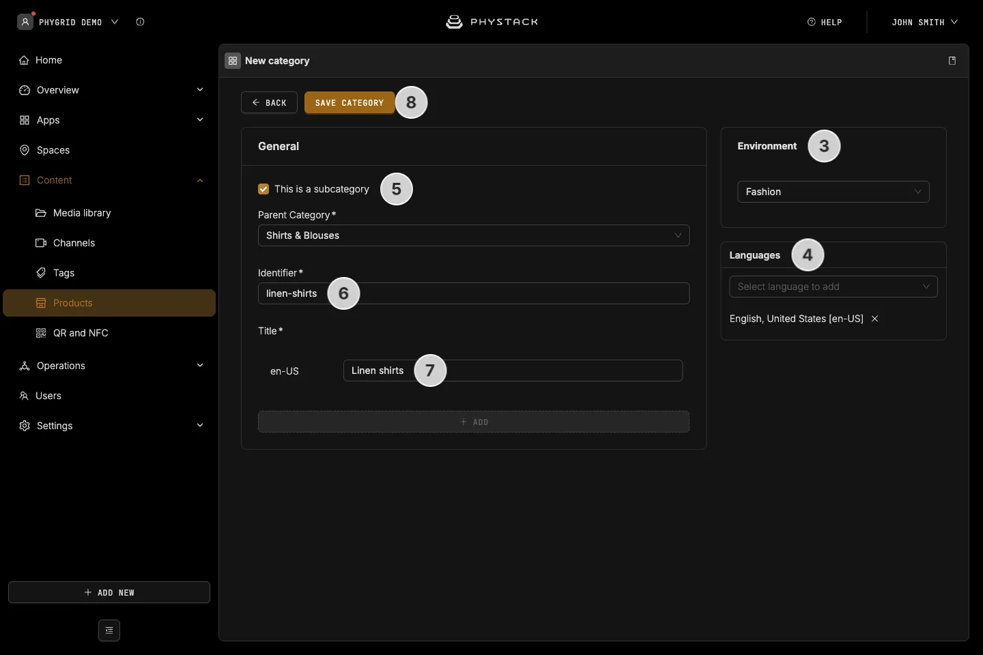Click the Back button
Viewport: 983px width, 655px height.
click(x=269, y=102)
